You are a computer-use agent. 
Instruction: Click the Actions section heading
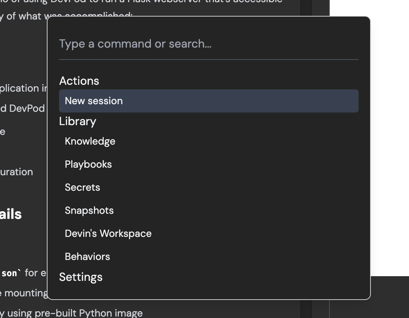point(79,81)
